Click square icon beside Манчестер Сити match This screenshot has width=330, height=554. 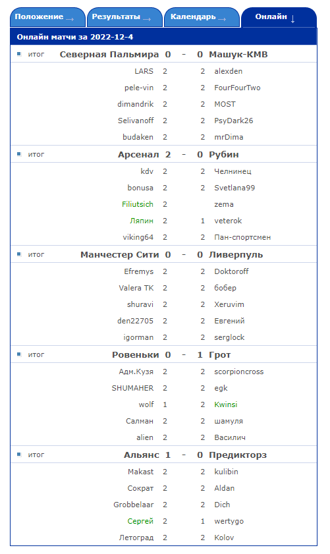tap(19, 254)
